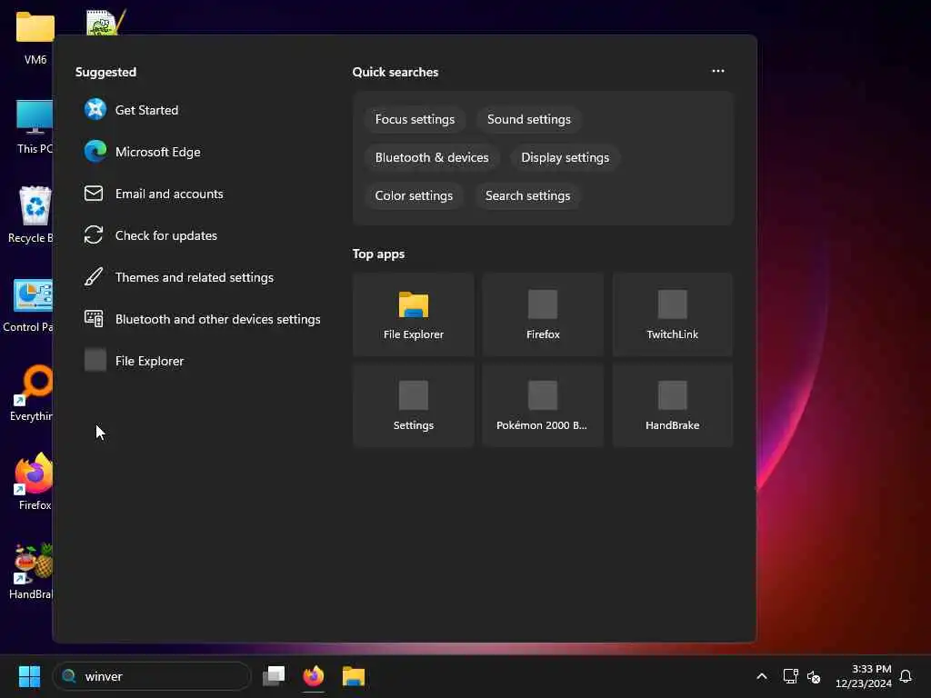This screenshot has width=931, height=698.
Task: Choose Search settings quick search
Action: tap(528, 195)
